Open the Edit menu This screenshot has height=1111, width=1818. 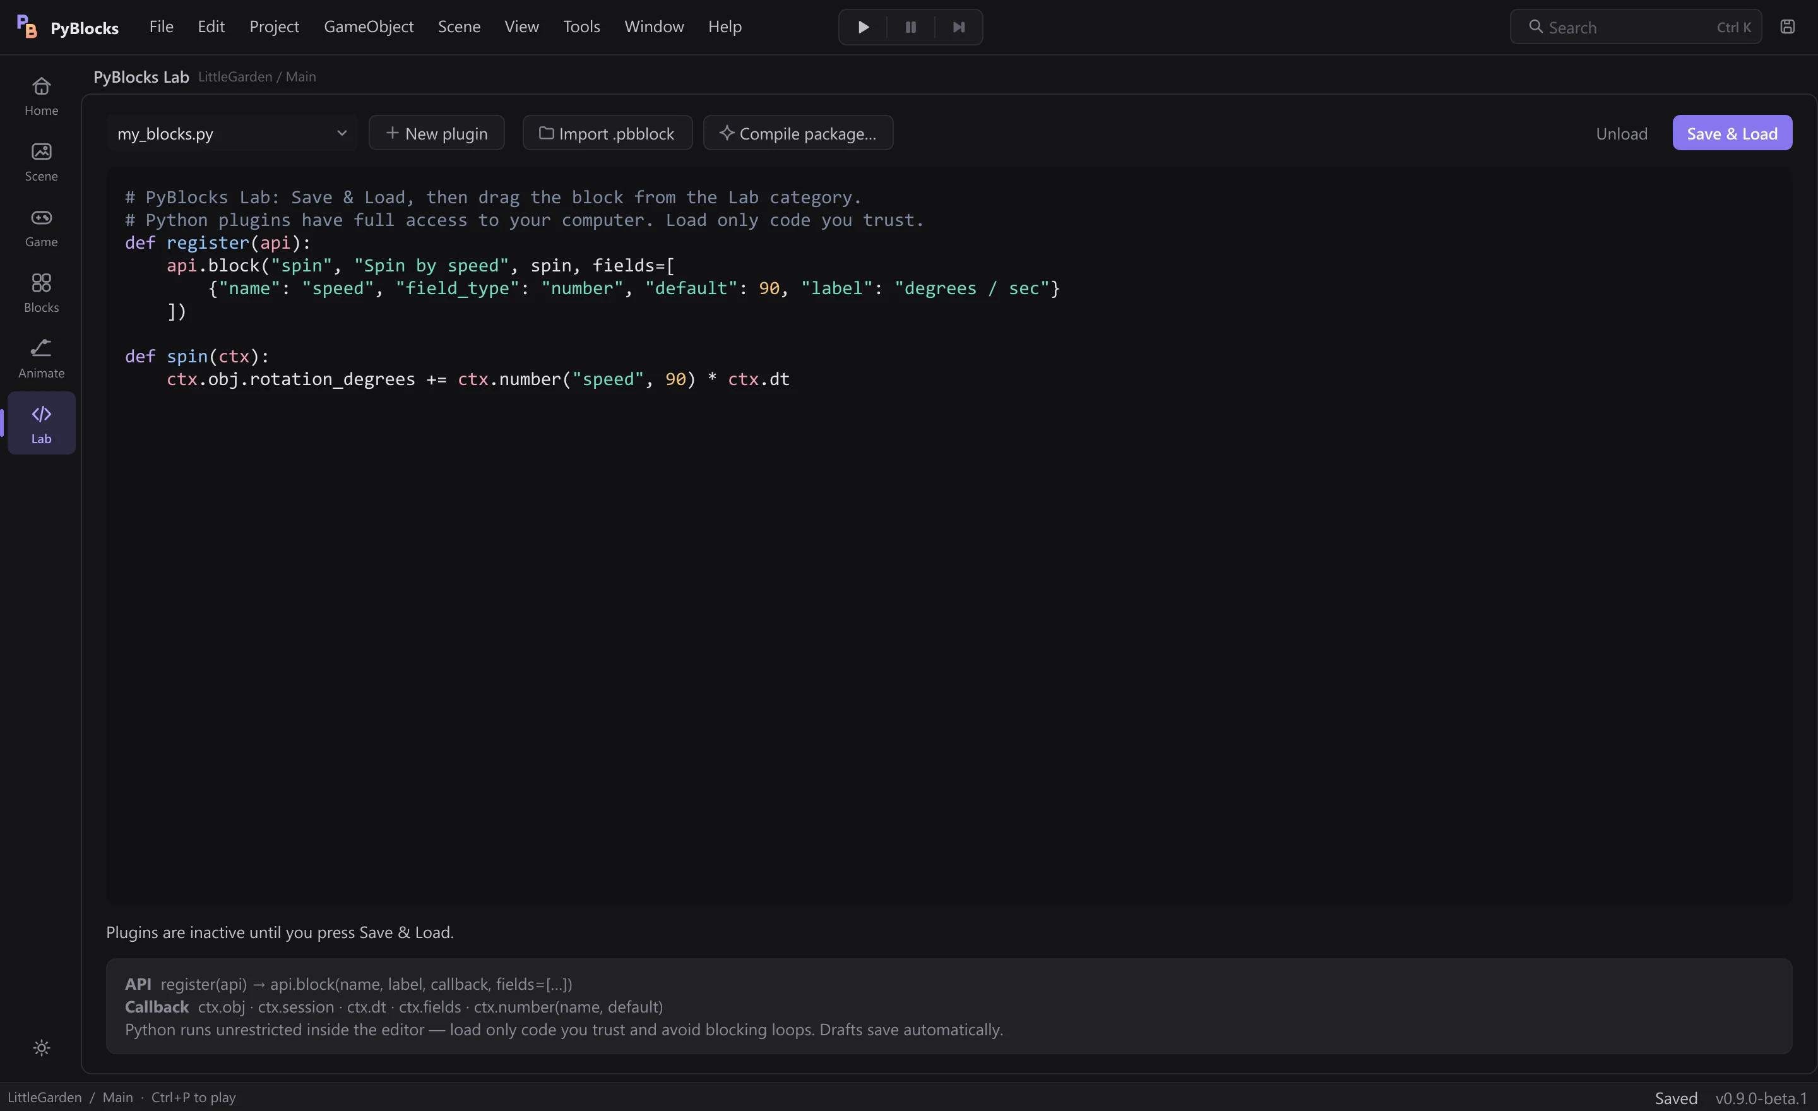point(211,27)
